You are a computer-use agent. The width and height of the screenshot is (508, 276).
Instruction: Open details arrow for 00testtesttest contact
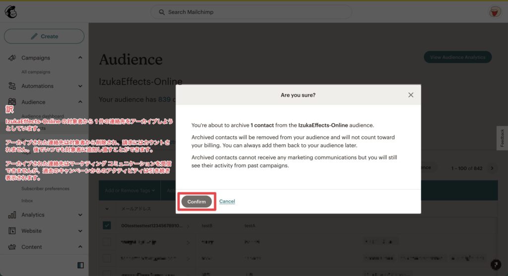click(x=188, y=226)
